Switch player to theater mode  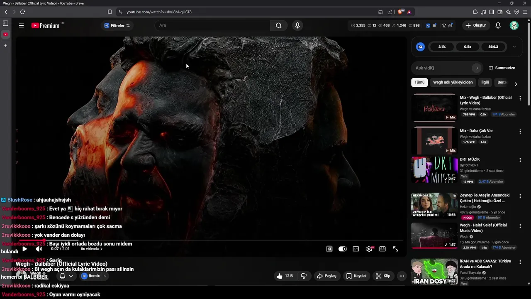[382, 249]
